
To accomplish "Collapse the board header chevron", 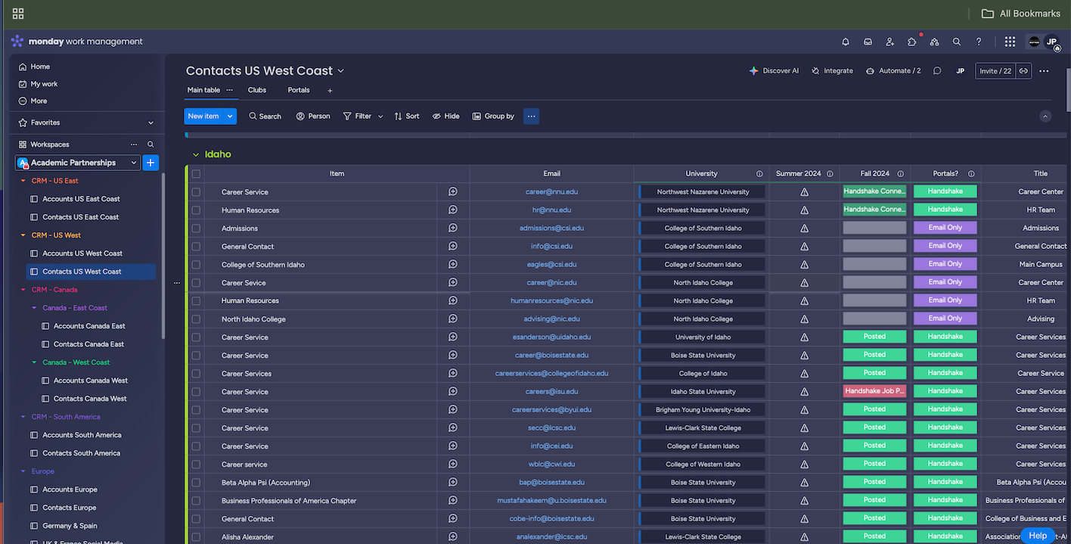I will pyautogui.click(x=1045, y=117).
